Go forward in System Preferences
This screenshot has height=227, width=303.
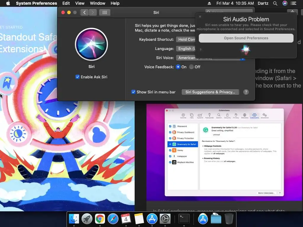point(93,12)
